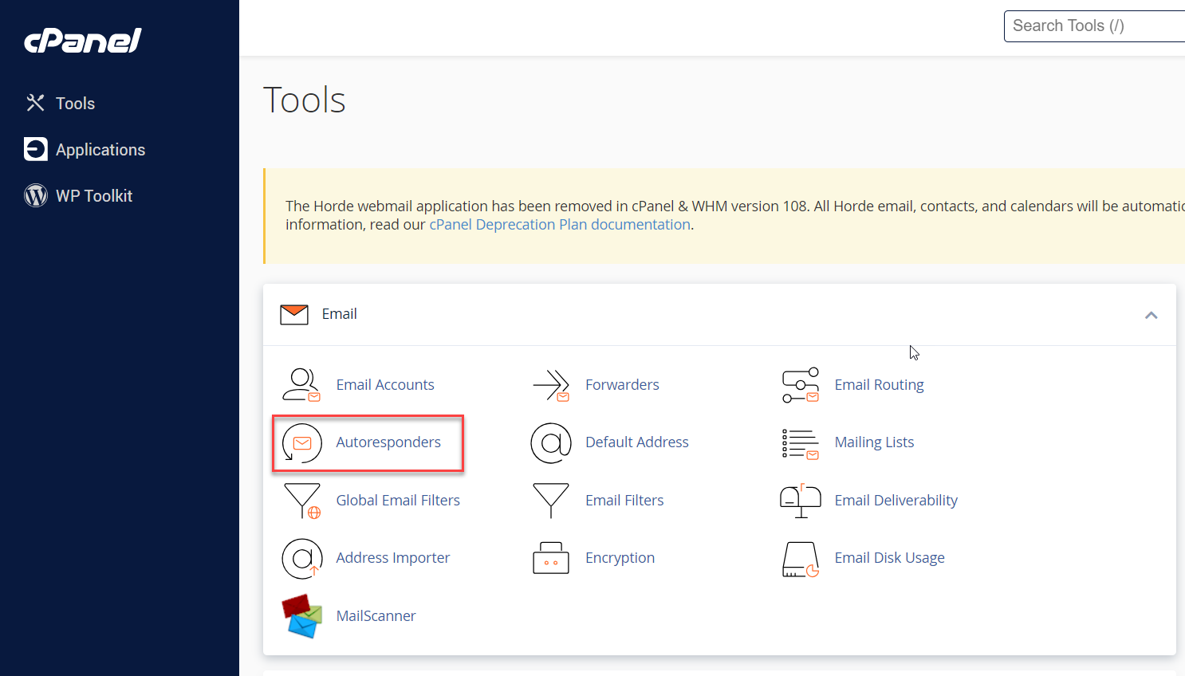Open the Global Email Filters link
This screenshot has width=1185, height=676.
pos(398,501)
